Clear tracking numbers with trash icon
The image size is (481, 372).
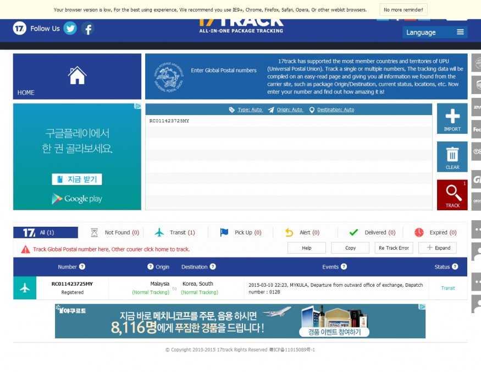click(452, 156)
